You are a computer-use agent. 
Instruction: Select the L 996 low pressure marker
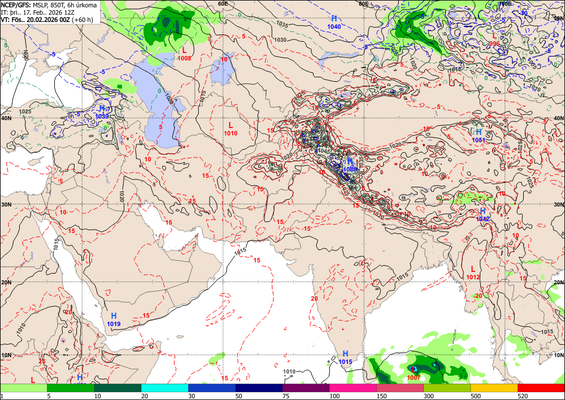[494, 39]
